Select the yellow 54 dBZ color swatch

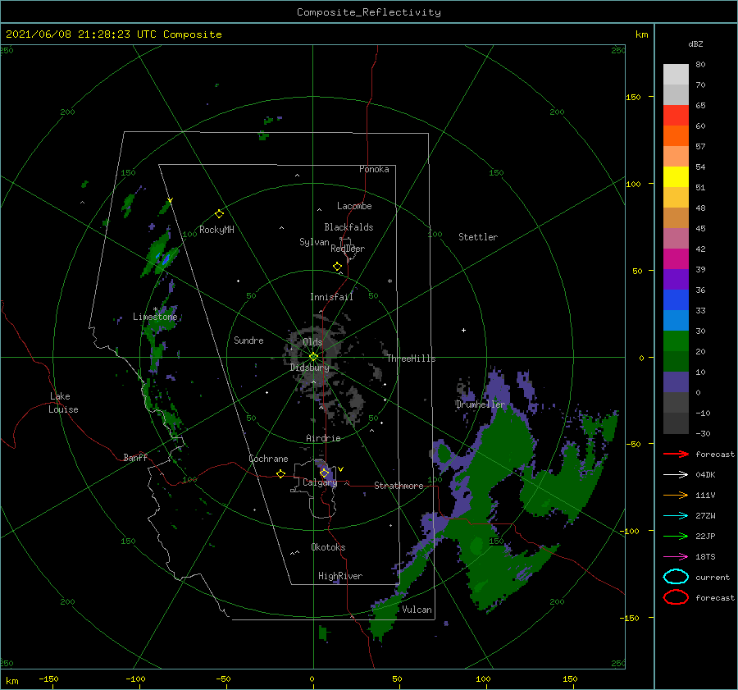(x=676, y=176)
